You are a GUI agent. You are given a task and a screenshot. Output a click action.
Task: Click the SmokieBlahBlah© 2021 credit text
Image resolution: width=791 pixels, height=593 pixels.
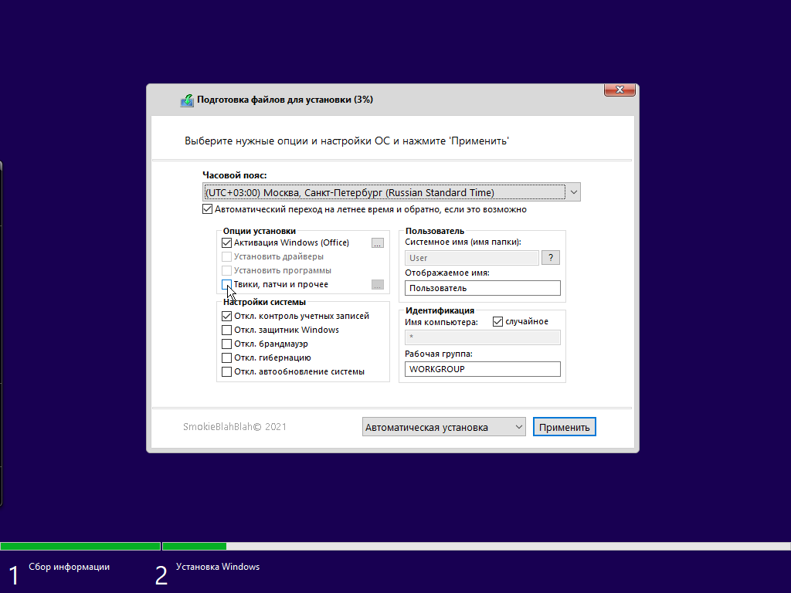click(x=235, y=426)
